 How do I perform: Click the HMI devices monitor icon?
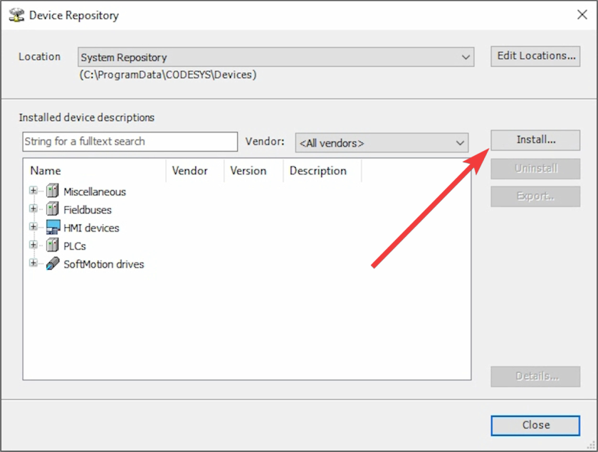tap(53, 227)
